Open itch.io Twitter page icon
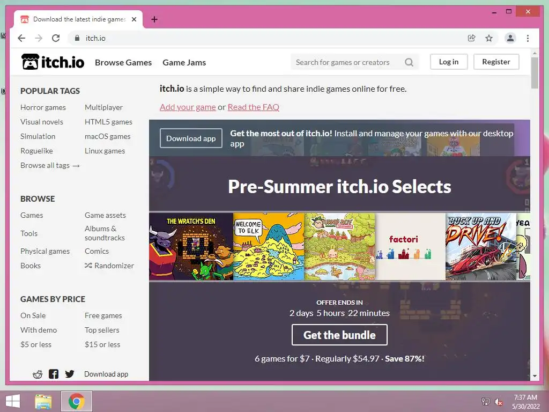 point(70,374)
